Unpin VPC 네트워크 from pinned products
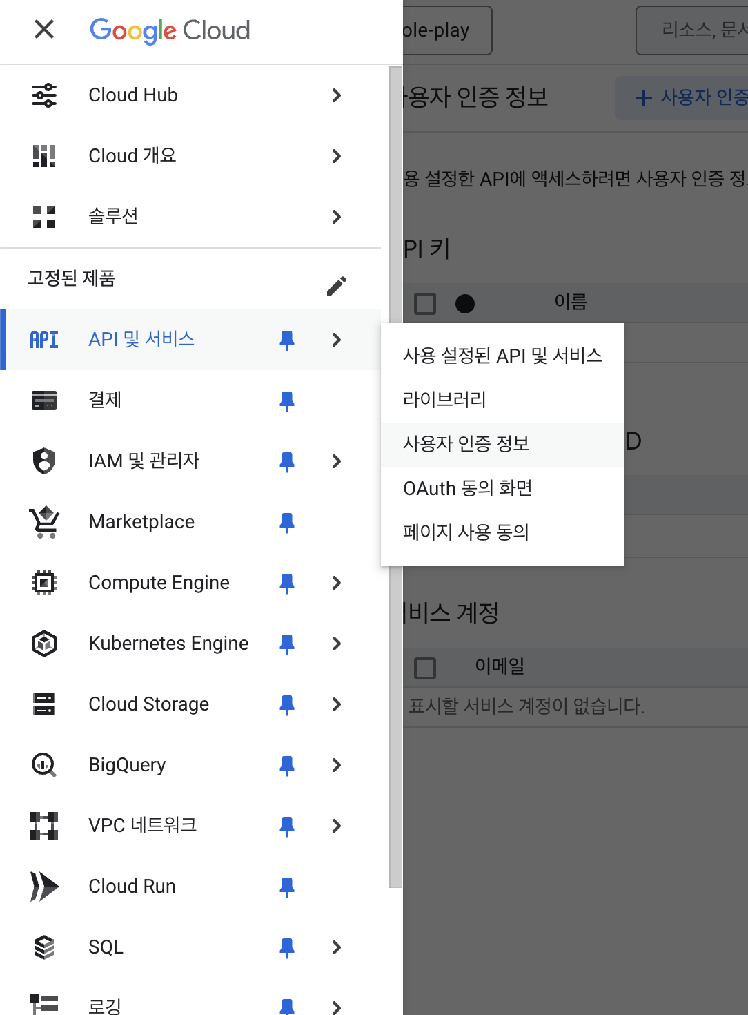Viewport: 748px width, 1015px height. pyautogui.click(x=287, y=826)
